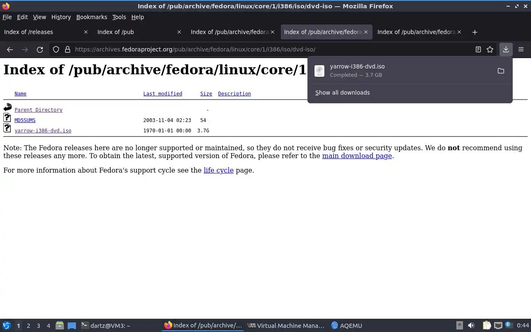Switch to workspace 2
Viewport: 531px width, 332px height.
point(28,326)
